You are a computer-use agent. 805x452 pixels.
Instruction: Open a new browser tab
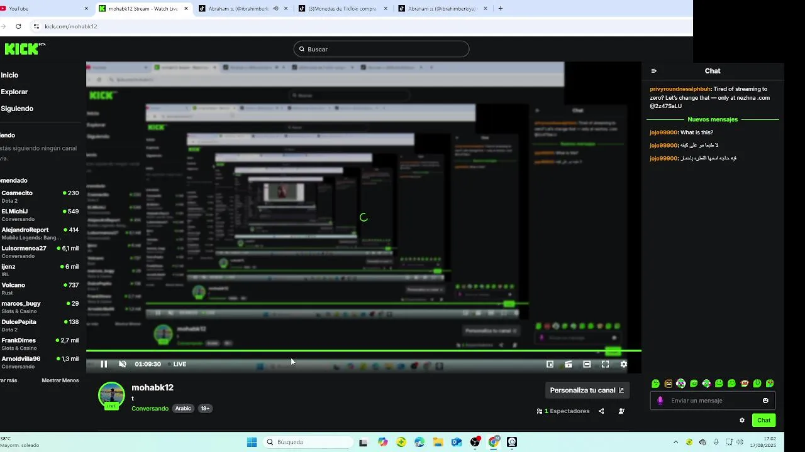(501, 9)
